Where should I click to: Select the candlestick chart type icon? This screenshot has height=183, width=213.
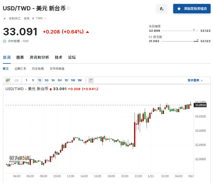coord(8,80)
